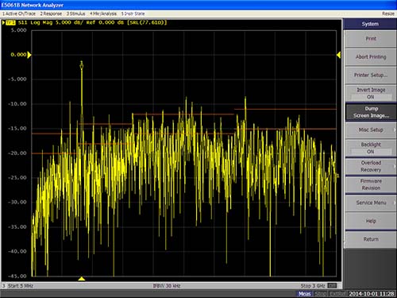Click the Stop status indicator

pos(321,294)
